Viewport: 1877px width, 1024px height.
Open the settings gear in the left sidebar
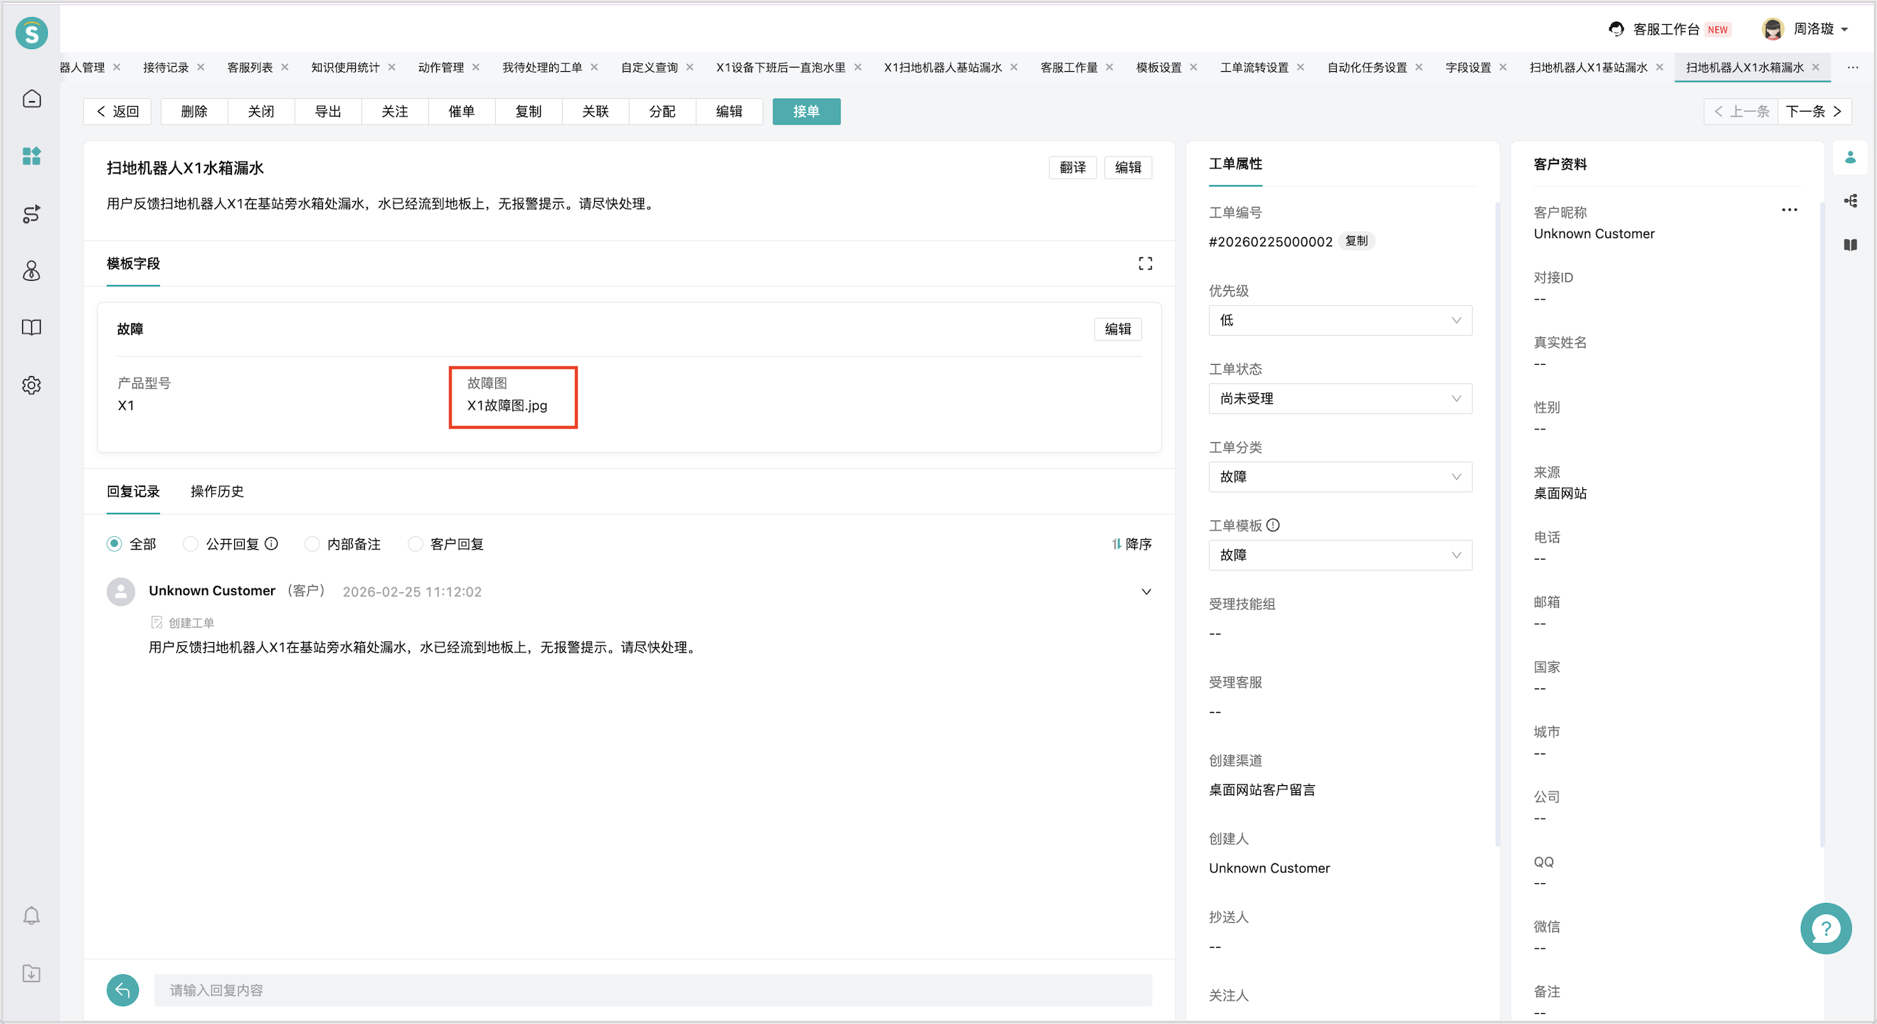32,385
